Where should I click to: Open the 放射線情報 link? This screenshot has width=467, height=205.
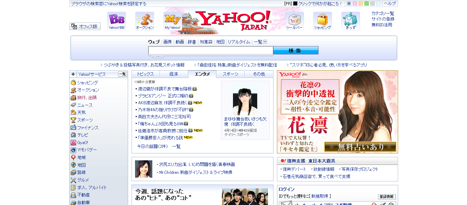tap(324, 169)
